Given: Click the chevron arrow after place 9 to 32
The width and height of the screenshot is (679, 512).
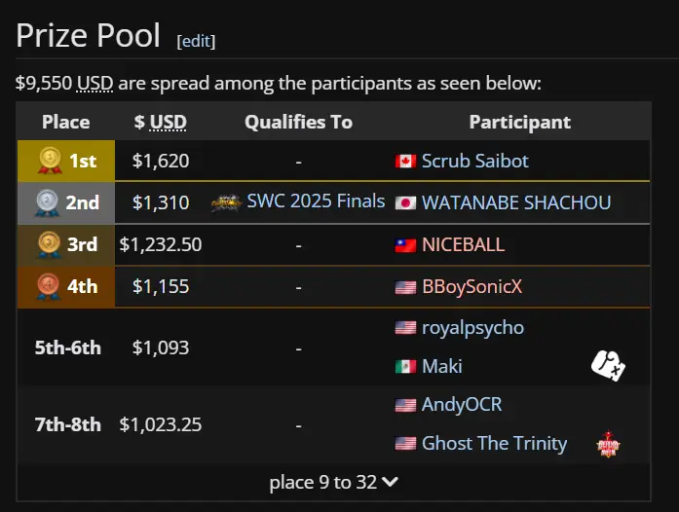Looking at the screenshot, I should [390, 482].
